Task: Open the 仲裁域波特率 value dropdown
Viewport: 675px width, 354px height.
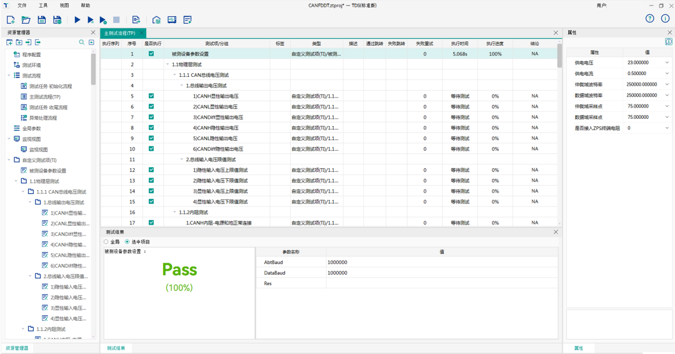Action: pos(667,84)
